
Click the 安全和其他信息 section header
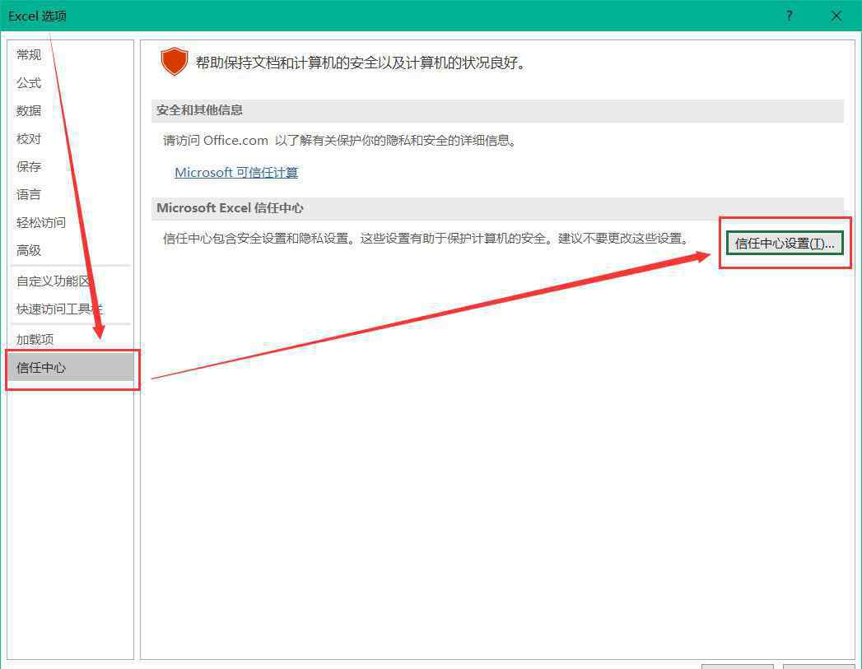497,110
